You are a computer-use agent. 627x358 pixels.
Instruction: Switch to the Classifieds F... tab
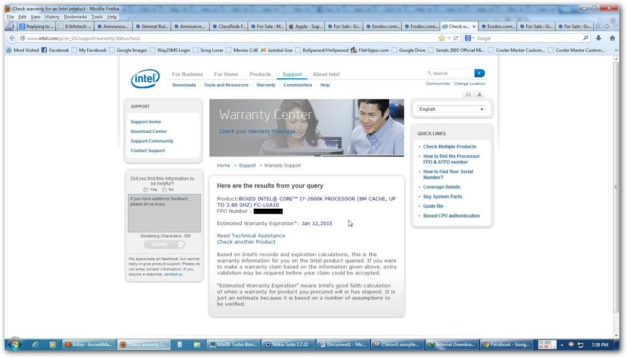(x=228, y=27)
